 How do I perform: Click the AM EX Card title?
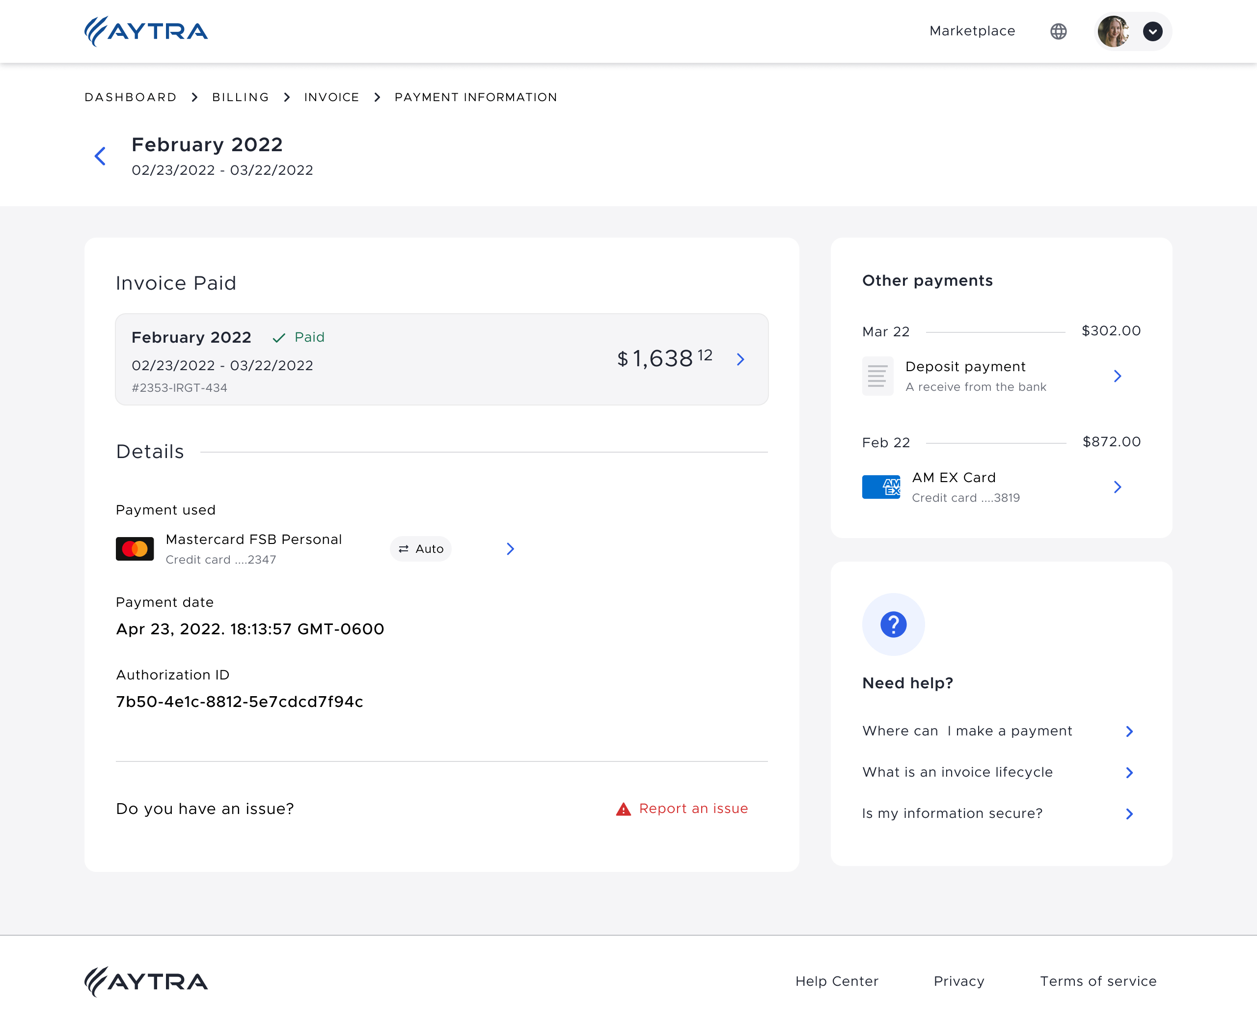[x=954, y=478]
